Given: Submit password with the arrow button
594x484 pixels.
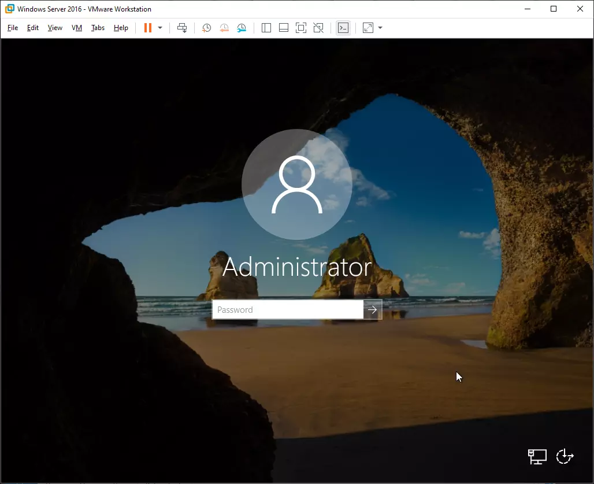Looking at the screenshot, I should tap(372, 309).
